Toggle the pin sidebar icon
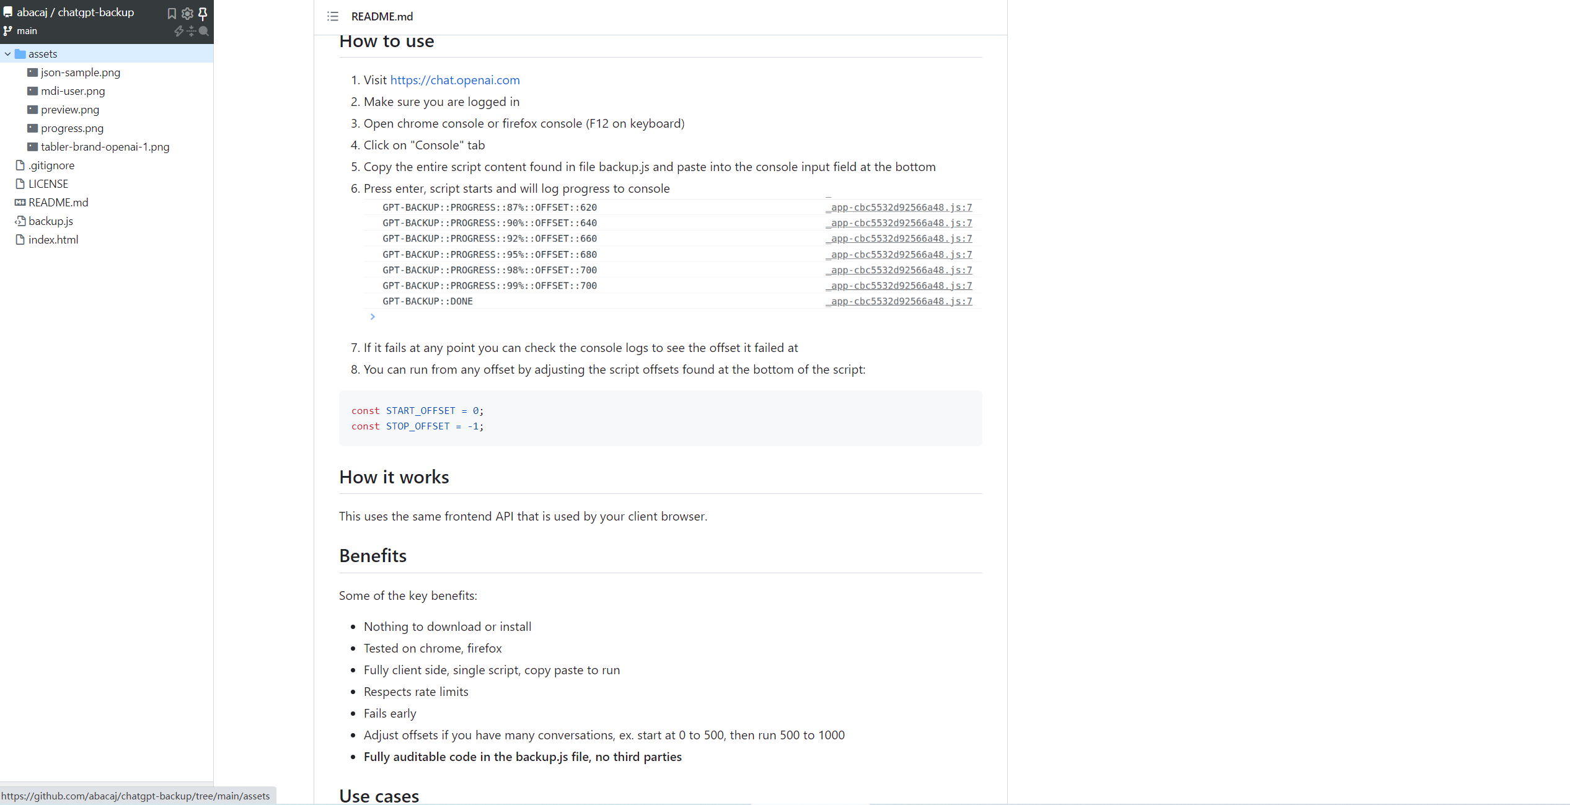1570x805 pixels. click(x=203, y=13)
